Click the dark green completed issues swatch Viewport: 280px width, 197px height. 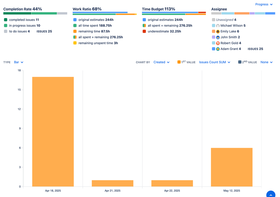coord(6,20)
